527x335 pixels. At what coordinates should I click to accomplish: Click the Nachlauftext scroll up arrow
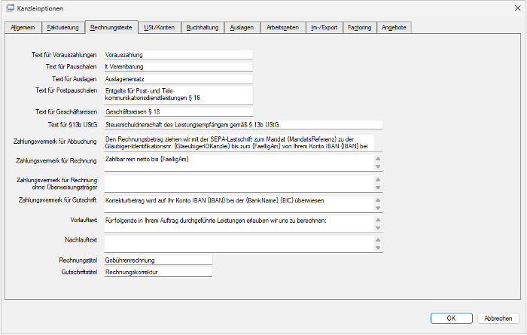(378, 240)
